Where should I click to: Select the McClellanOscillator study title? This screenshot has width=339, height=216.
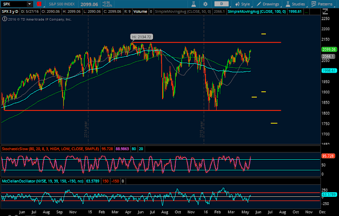42,181
